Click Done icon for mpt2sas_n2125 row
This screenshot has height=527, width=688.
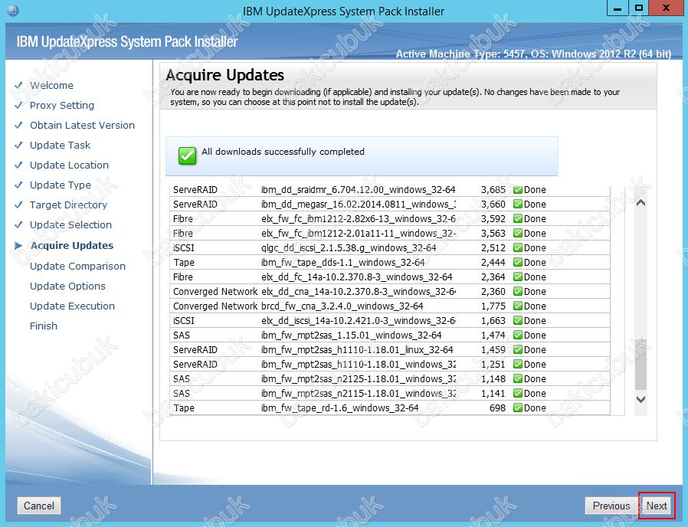(518, 378)
